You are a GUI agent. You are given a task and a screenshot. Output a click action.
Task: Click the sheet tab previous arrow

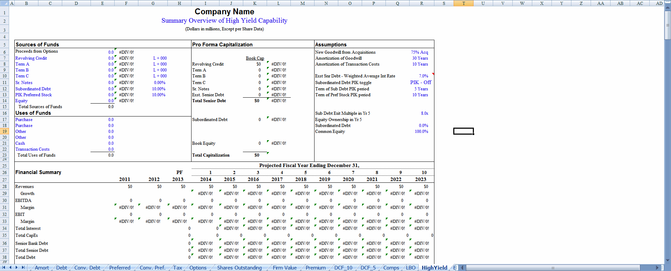tap(10, 268)
